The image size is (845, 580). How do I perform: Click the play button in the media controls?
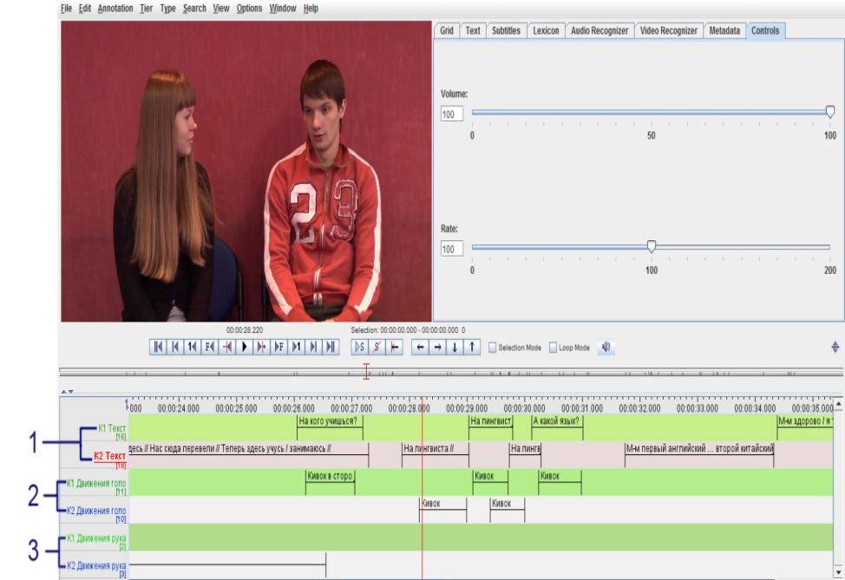pos(244,348)
